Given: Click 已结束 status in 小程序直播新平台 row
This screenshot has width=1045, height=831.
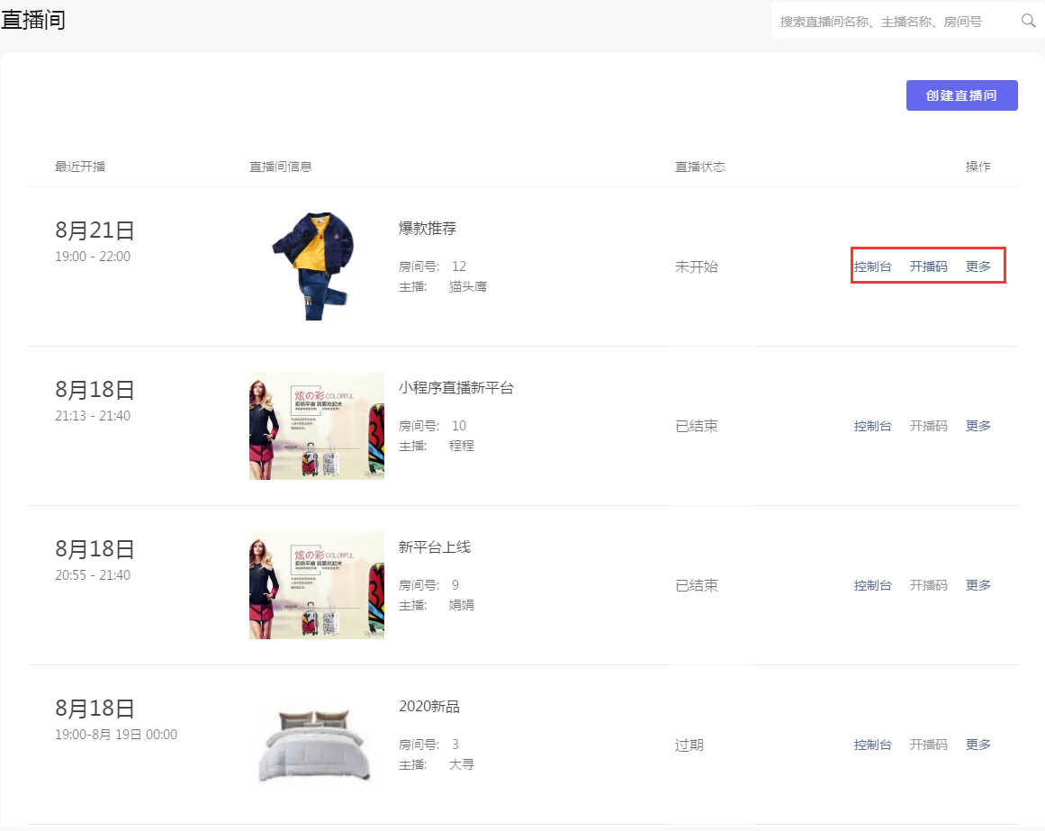Looking at the screenshot, I should click(x=697, y=426).
